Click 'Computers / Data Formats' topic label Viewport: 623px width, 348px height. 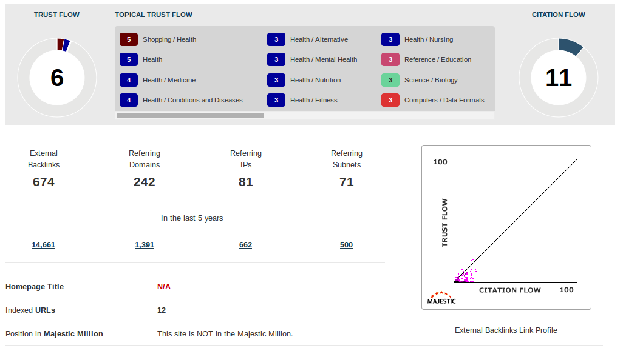tap(444, 100)
